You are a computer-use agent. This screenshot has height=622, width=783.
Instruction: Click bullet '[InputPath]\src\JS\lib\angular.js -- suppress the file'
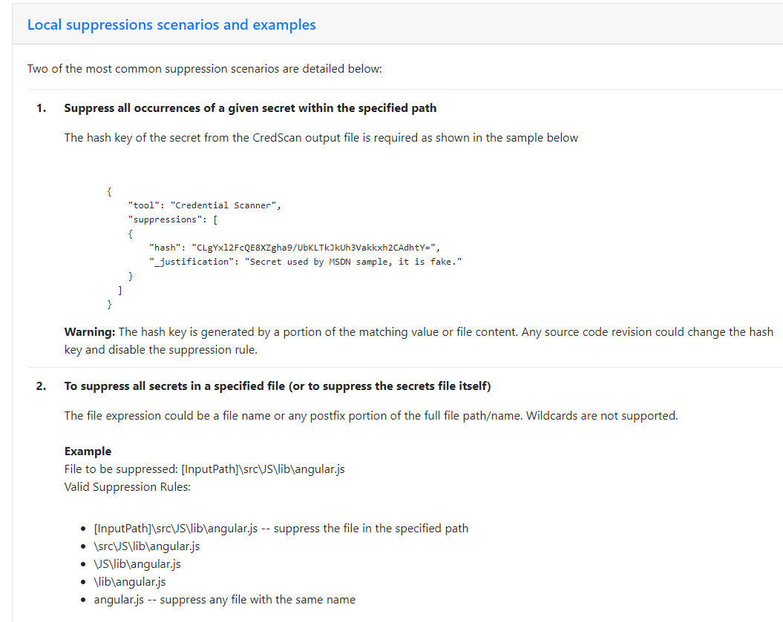click(281, 529)
